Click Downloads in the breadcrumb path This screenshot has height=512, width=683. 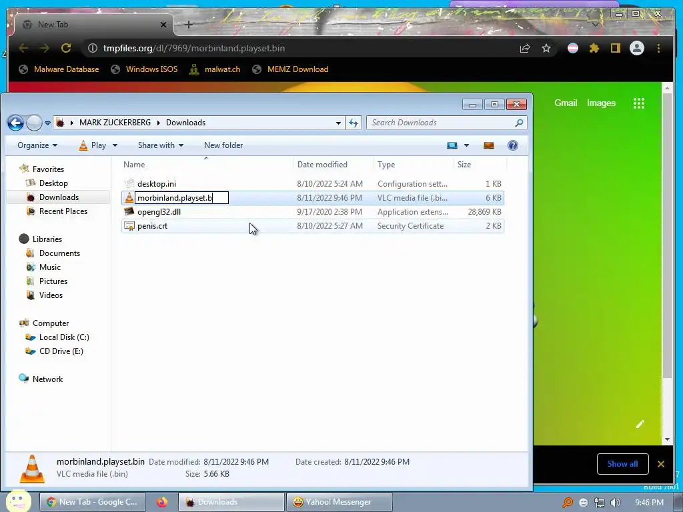[x=185, y=123]
